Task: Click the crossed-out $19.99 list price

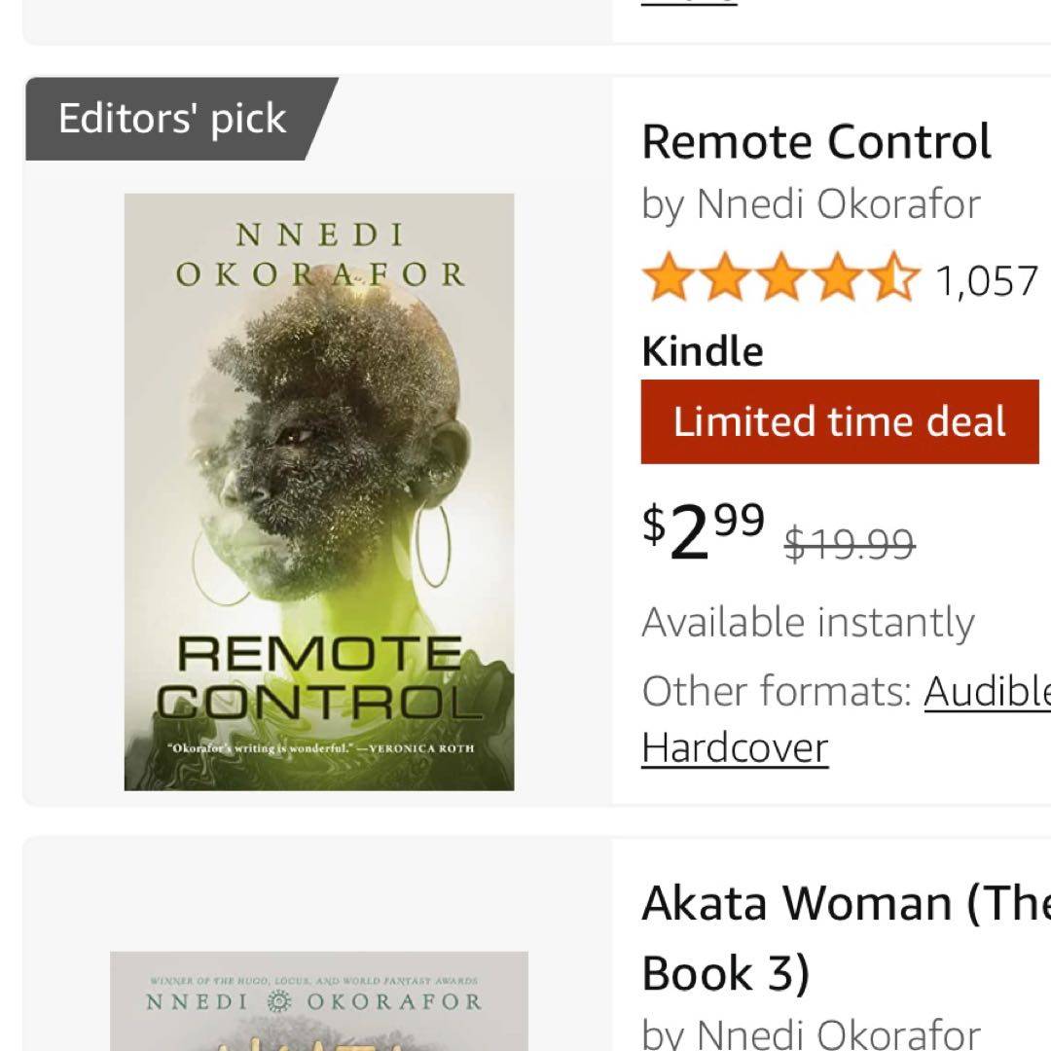Action: 850,543
